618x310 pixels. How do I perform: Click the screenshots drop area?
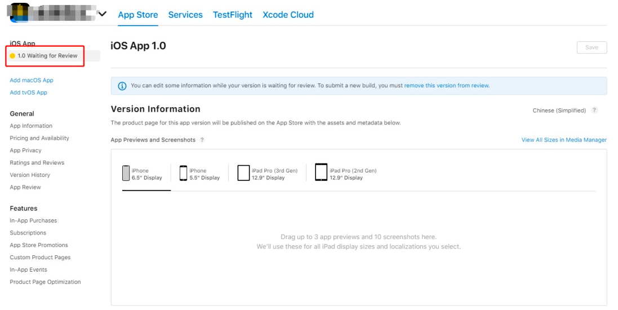coord(359,242)
